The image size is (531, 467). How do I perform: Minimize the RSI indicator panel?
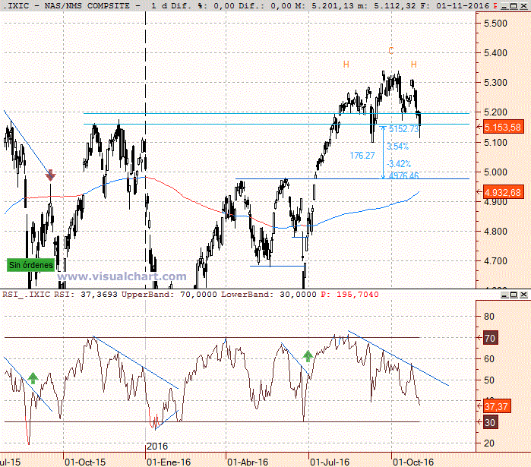(x=504, y=295)
